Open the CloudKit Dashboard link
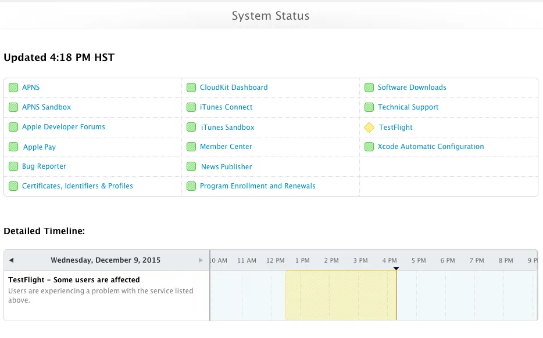Image resolution: width=543 pixels, height=338 pixels. 234,88
